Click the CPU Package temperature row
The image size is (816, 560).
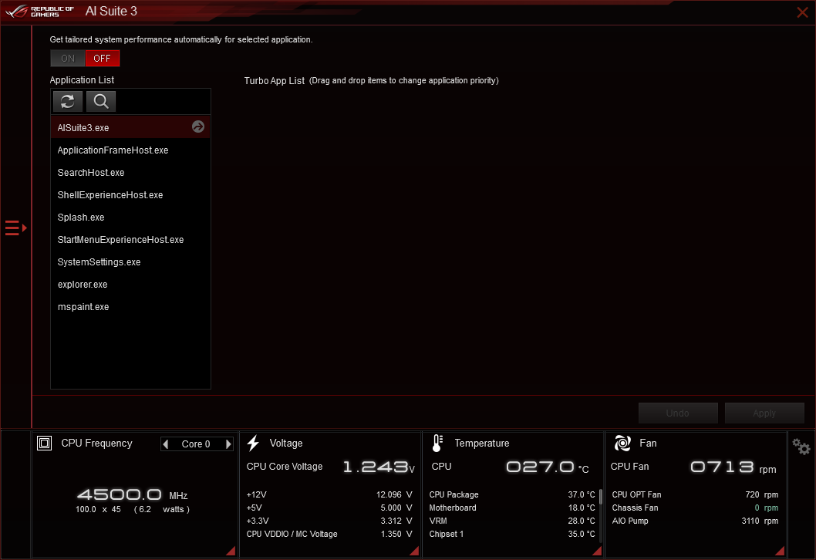[x=512, y=494]
